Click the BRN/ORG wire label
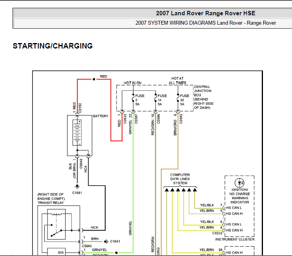 tap(175, 128)
